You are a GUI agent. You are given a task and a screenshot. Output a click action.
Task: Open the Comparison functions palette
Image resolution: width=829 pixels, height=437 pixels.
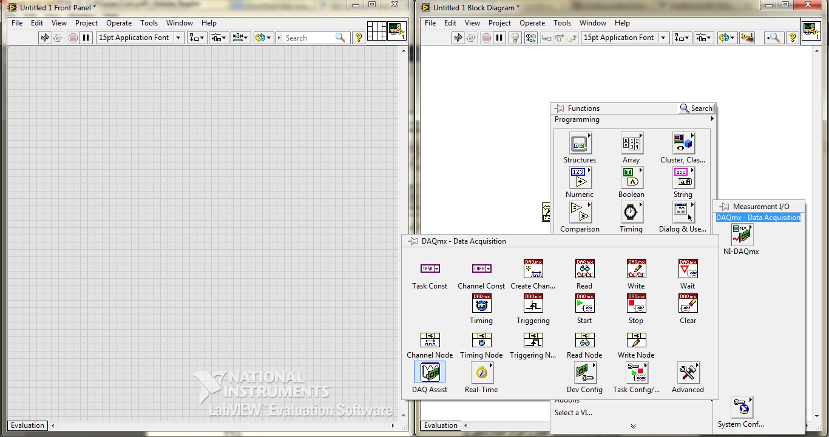(580, 213)
